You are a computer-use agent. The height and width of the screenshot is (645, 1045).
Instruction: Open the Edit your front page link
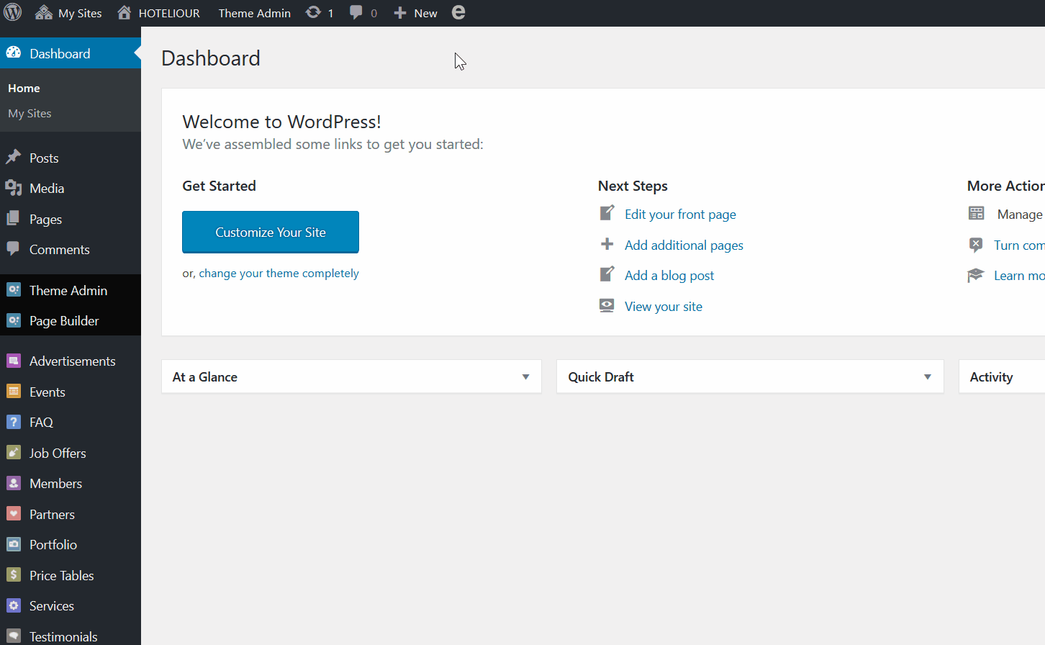tap(680, 215)
